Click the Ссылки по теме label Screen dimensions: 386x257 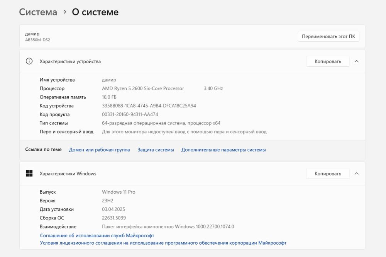[43, 149]
